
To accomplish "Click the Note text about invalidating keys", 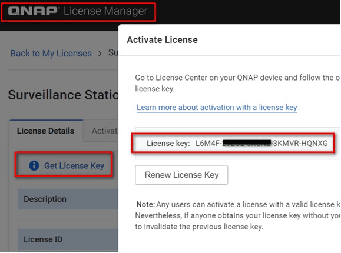I will point(237,215).
